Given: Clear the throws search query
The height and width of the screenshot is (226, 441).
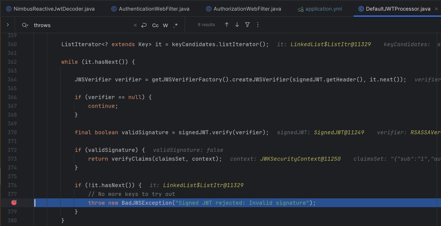Looking at the screenshot, I should tap(135, 25).
